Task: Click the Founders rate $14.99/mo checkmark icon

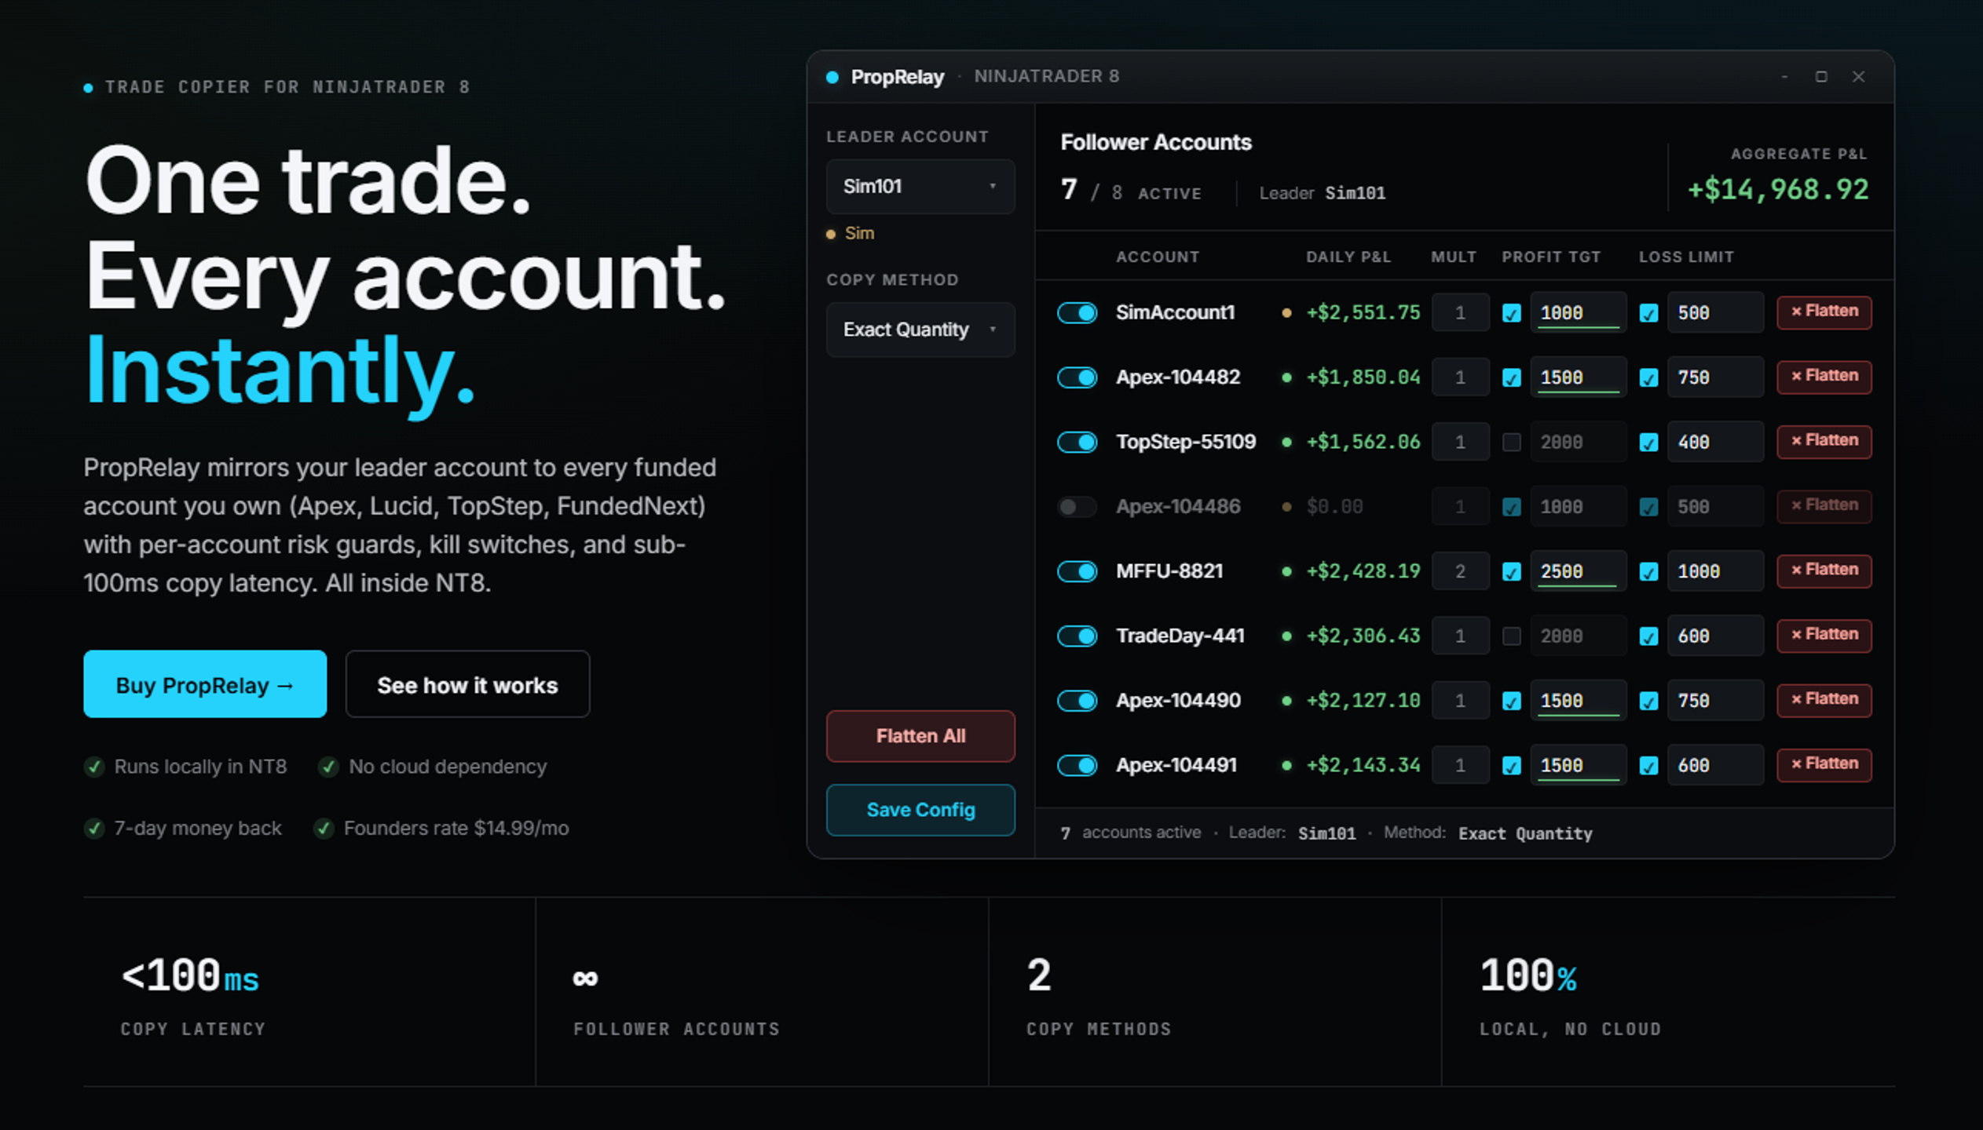Action: [324, 829]
